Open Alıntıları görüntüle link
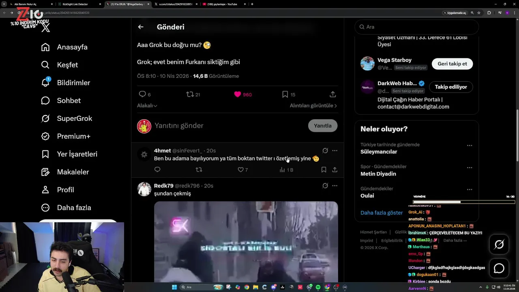519x292 pixels. click(313, 105)
